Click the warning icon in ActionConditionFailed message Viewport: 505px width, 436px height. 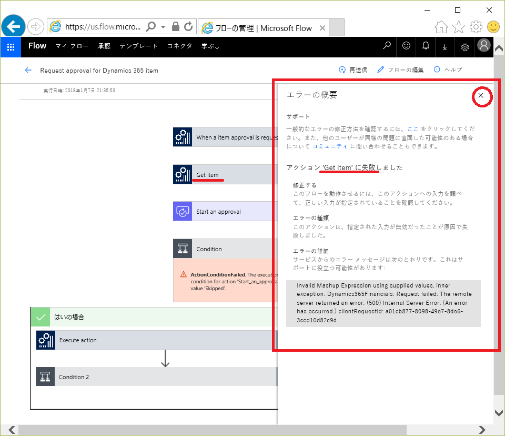[x=183, y=274]
